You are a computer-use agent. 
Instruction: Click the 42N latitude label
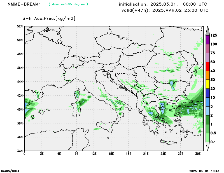[x=20, y=95]
